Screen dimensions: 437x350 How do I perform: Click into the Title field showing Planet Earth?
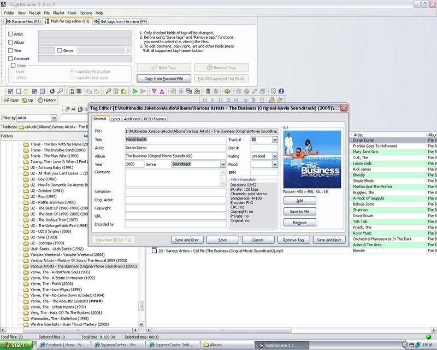coord(175,139)
